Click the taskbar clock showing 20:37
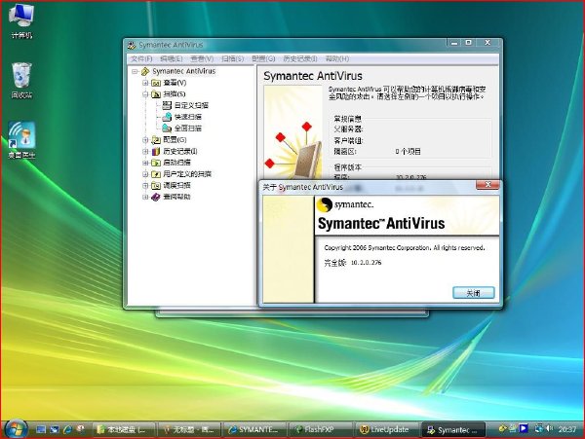This screenshot has width=585, height=439. point(567,429)
